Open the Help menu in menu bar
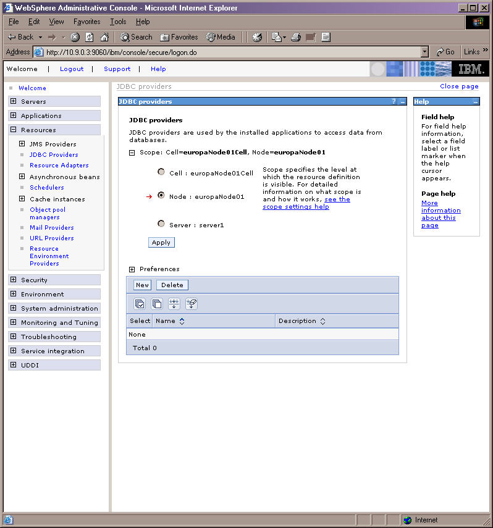The height and width of the screenshot is (528, 493). tap(143, 22)
